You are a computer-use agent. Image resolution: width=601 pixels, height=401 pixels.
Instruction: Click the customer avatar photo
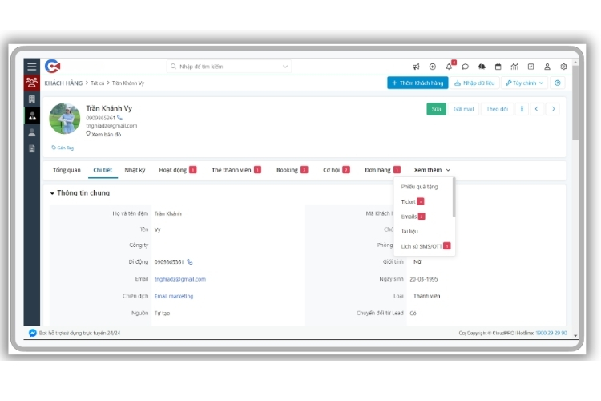coord(64,118)
